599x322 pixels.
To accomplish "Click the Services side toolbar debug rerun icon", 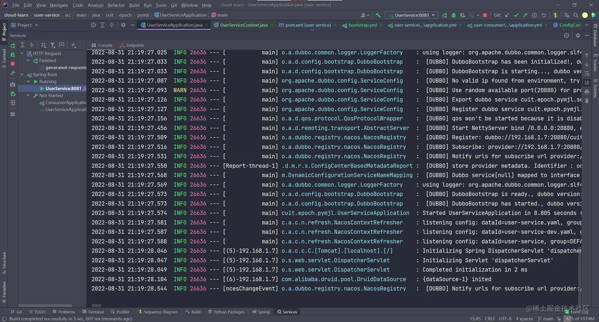I will [13, 55].
